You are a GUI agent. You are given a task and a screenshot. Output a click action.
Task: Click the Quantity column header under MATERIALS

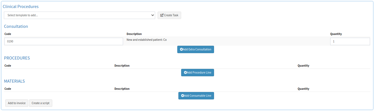pos(303,89)
